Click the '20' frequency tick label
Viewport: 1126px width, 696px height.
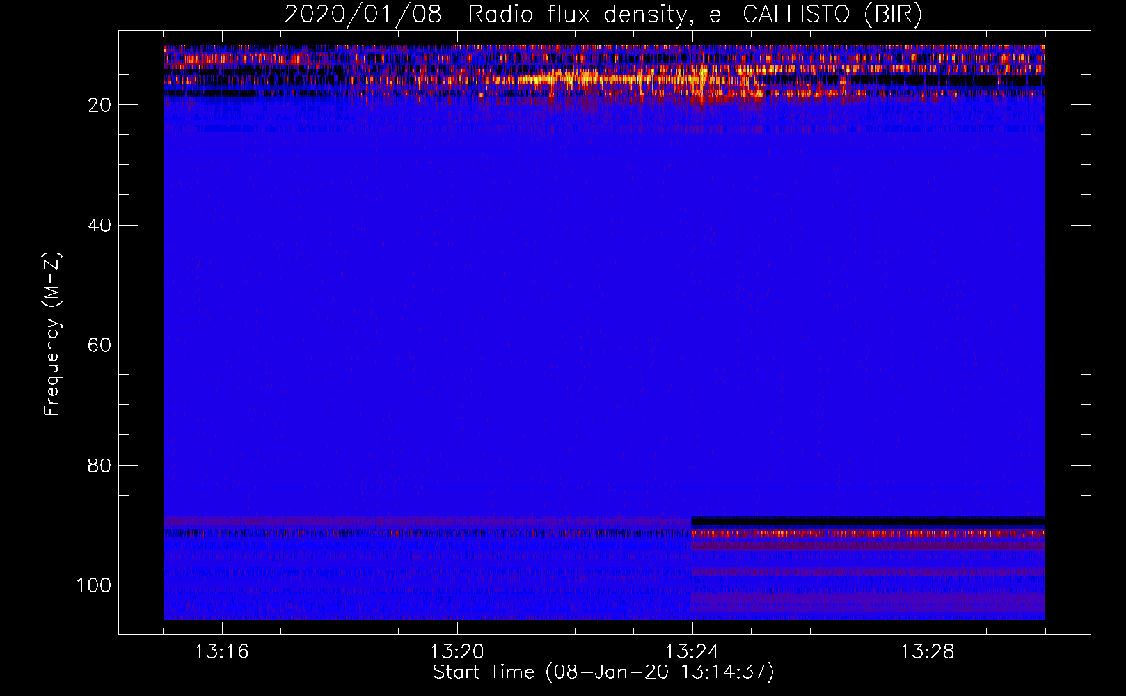tap(100, 105)
